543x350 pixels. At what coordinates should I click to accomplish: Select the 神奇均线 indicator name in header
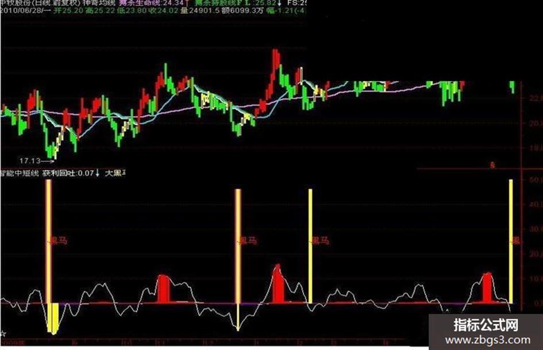(x=99, y=3)
